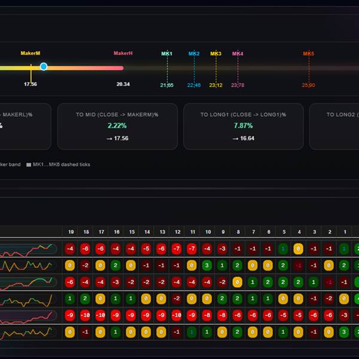Click the -9 cell in column 13
359x359 pixels.
tap(161, 315)
